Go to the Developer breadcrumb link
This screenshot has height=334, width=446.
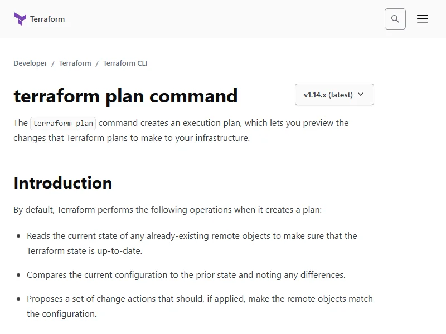pos(30,63)
